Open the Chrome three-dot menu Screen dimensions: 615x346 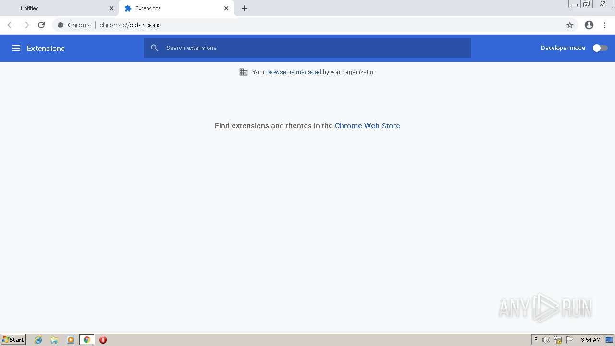605,25
